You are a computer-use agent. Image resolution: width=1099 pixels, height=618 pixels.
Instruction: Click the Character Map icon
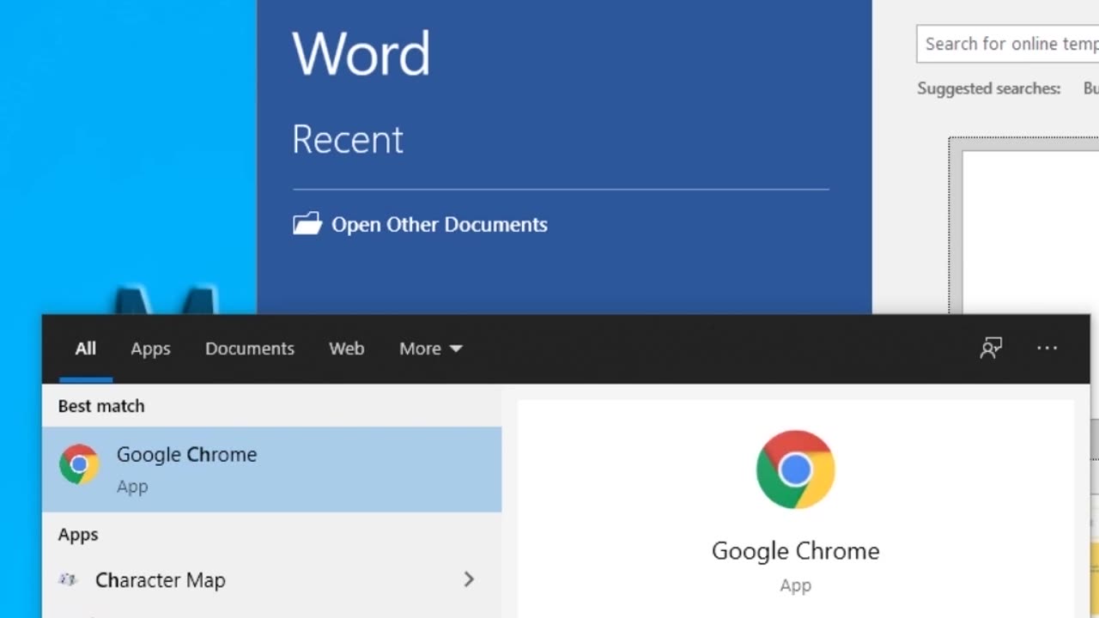pos(68,579)
